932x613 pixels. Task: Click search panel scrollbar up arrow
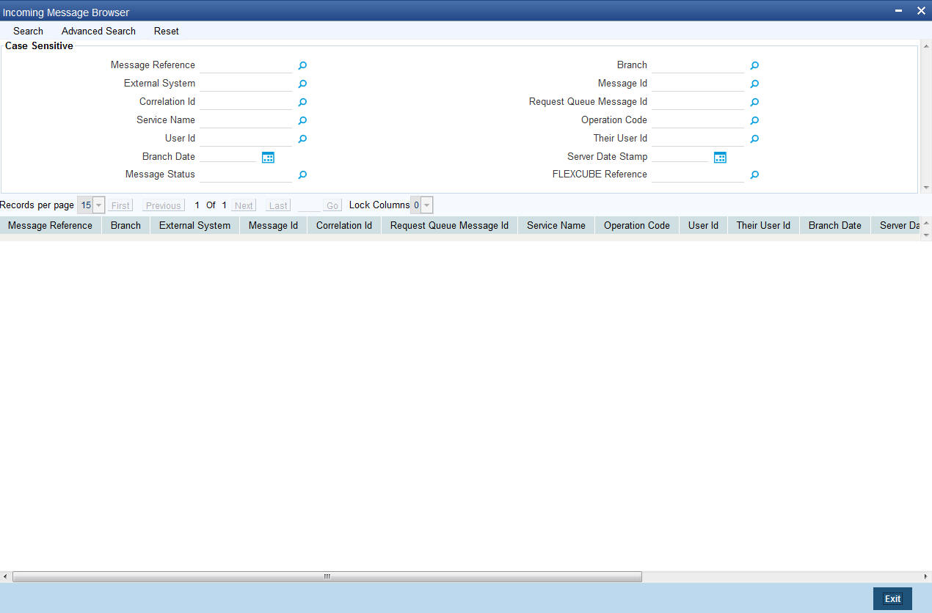tap(925, 46)
